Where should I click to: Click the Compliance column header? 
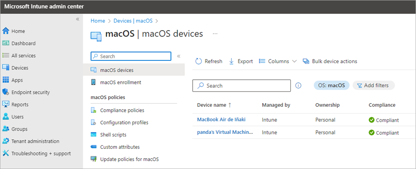[x=382, y=105]
